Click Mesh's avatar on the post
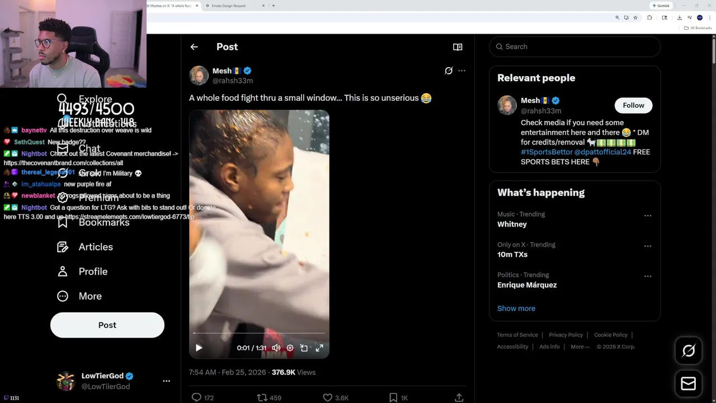Viewport: 716px width, 403px height. (x=199, y=76)
